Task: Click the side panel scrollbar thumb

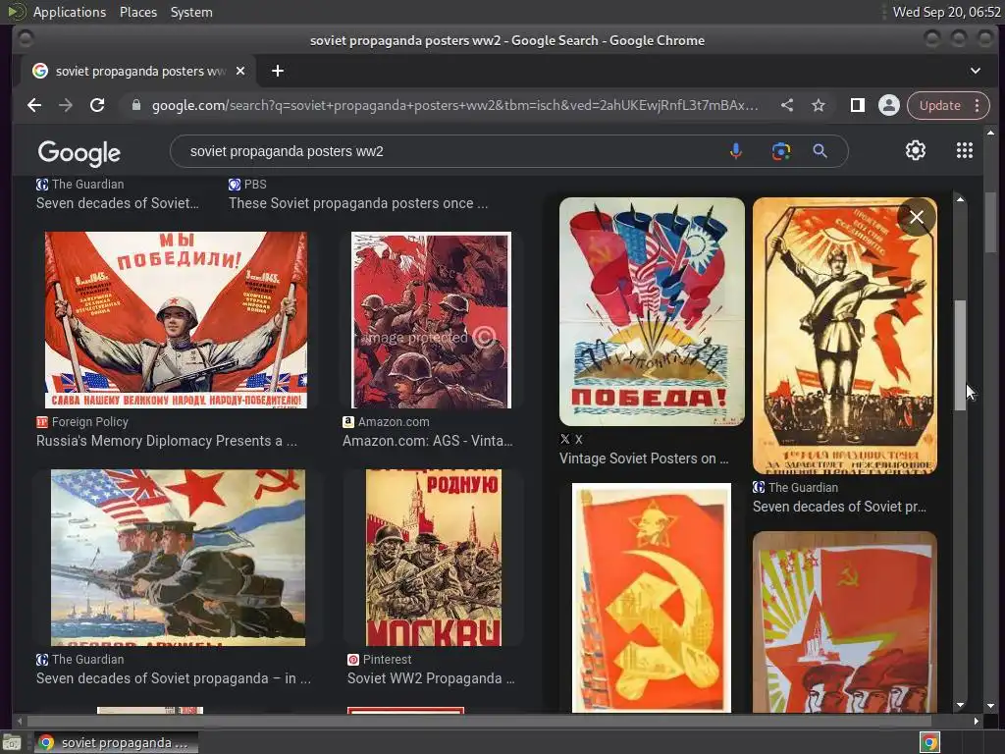Action: pyautogui.click(x=960, y=355)
